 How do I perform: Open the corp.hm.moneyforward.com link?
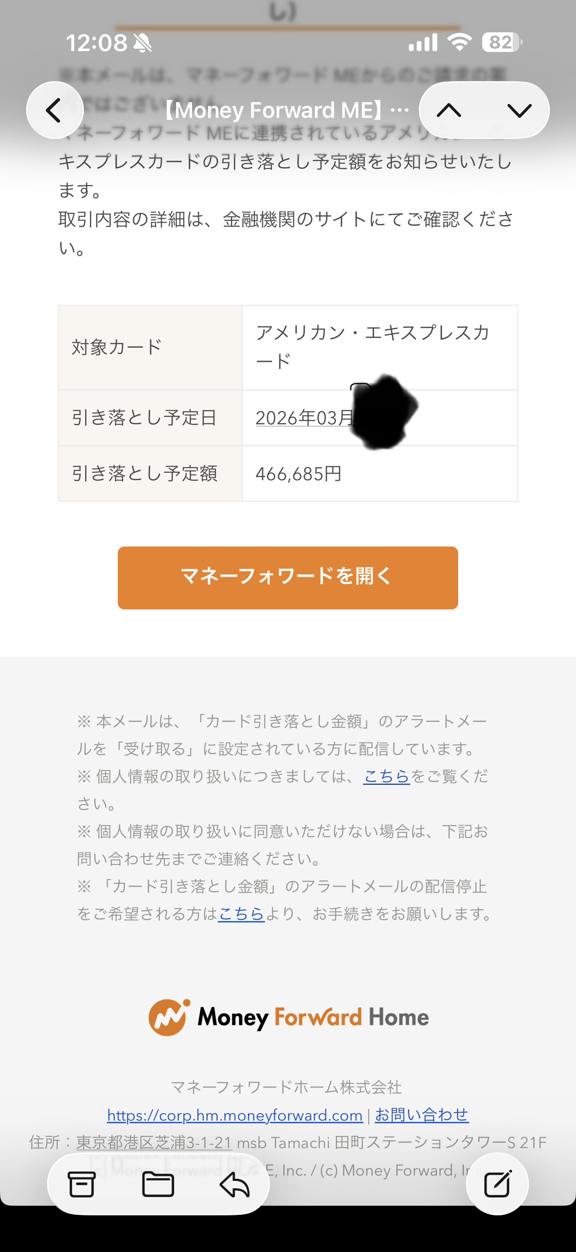235,1114
